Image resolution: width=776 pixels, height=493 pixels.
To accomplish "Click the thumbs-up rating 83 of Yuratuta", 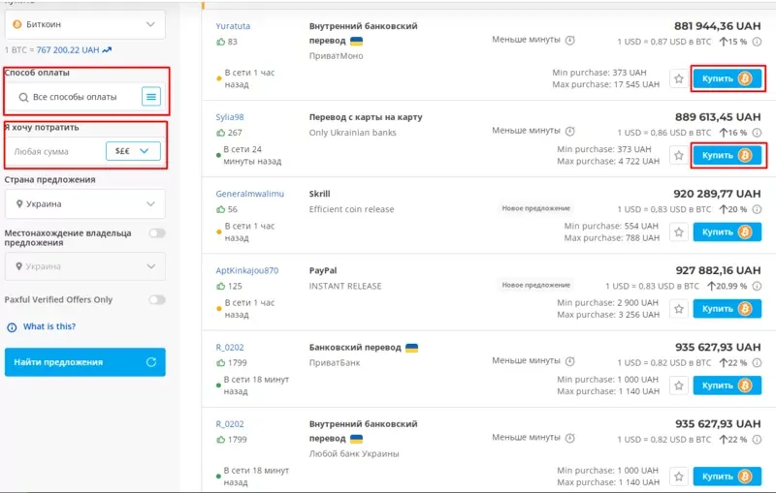I will pyautogui.click(x=227, y=42).
